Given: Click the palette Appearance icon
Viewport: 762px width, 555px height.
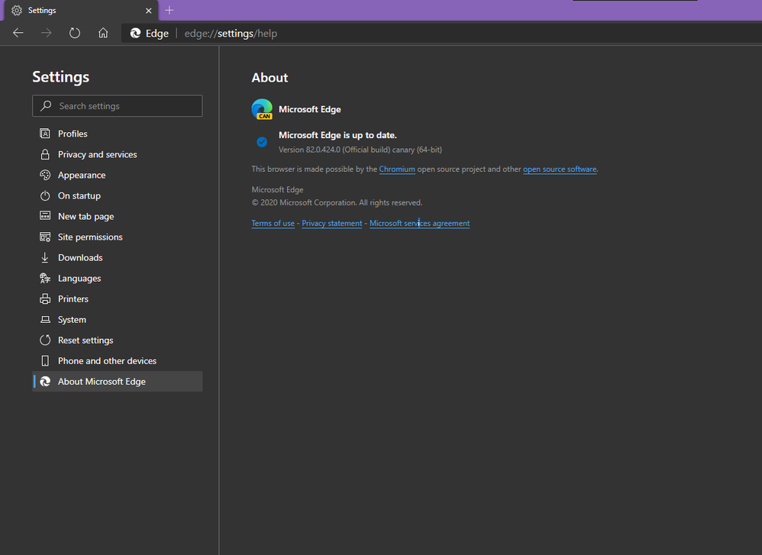Looking at the screenshot, I should 45,175.
